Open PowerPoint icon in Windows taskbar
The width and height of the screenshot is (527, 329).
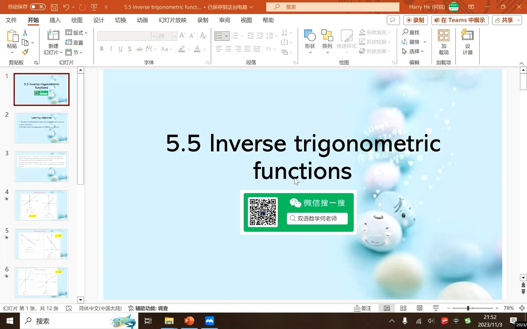(x=189, y=321)
